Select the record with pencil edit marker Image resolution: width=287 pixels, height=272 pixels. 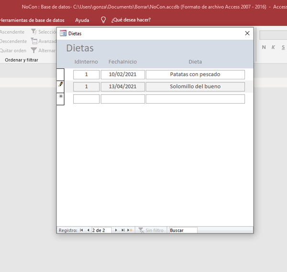[60, 86]
